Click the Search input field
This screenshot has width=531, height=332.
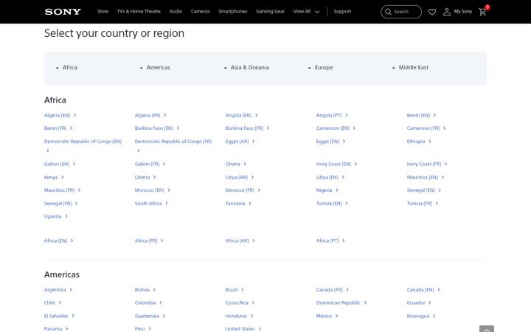pyautogui.click(x=401, y=12)
